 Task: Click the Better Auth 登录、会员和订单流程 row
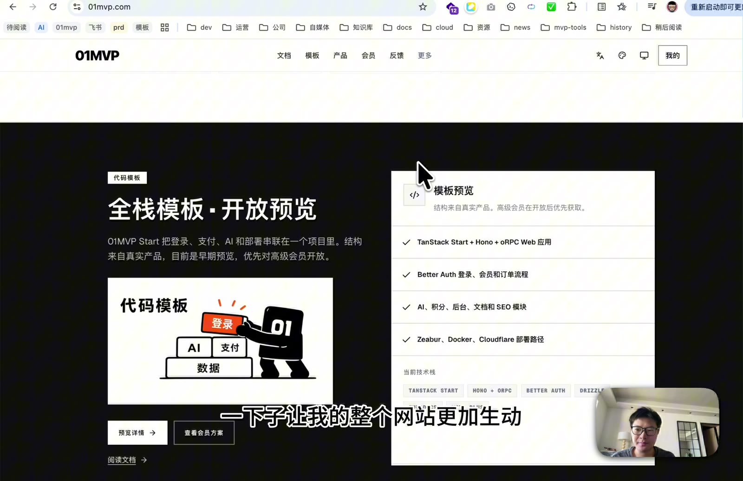click(x=523, y=275)
